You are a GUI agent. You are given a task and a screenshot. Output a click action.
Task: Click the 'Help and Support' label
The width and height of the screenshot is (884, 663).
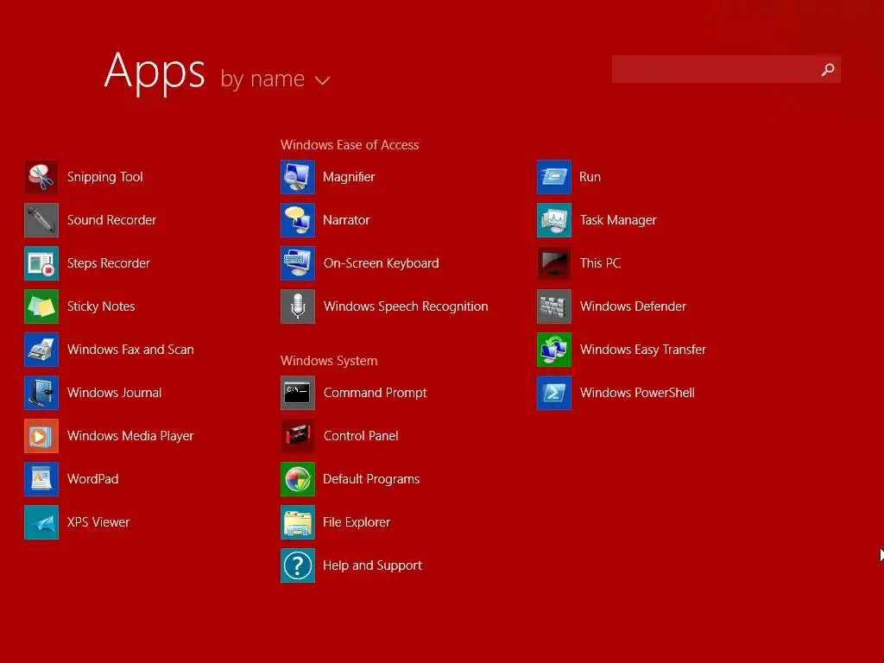(x=372, y=565)
